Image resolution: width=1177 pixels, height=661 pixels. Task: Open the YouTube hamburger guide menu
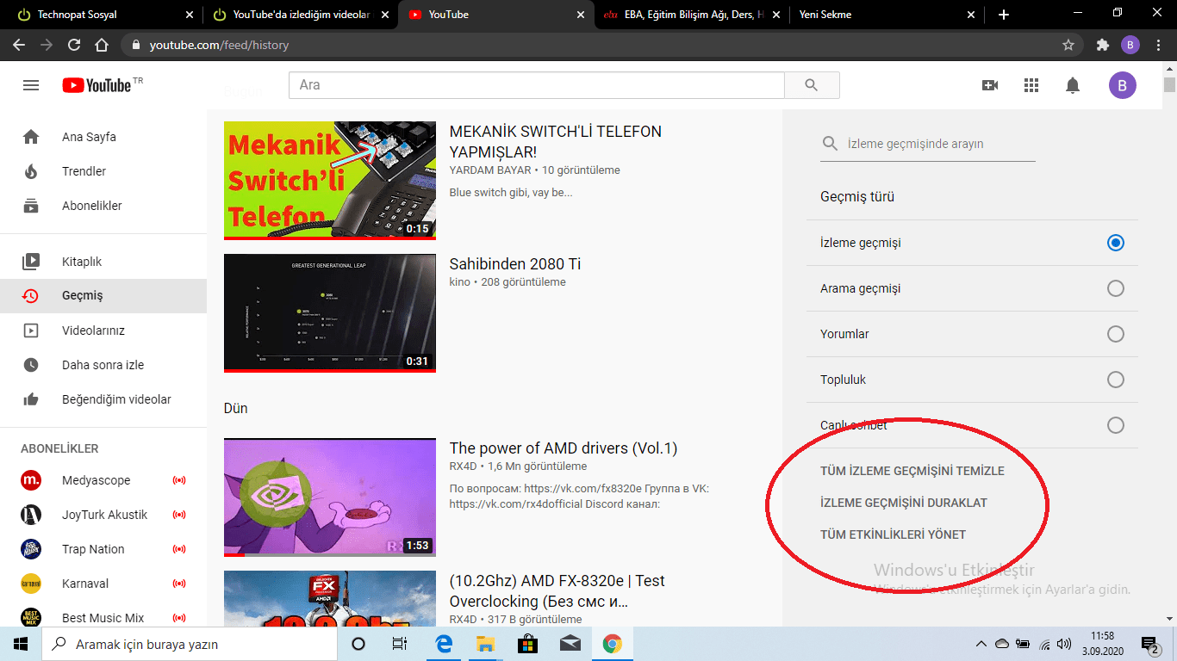click(31, 85)
